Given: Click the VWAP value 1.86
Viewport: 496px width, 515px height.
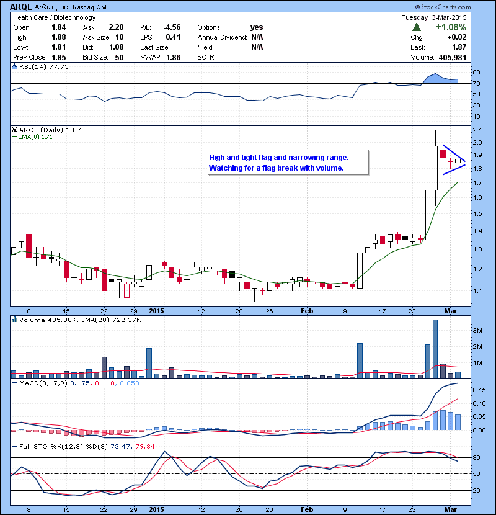Looking at the screenshot, I should coord(174,58).
